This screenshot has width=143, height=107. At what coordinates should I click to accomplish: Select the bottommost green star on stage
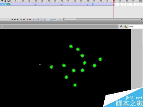coord(75,85)
